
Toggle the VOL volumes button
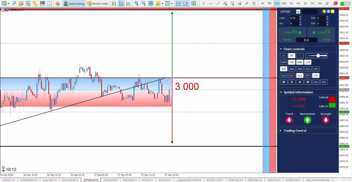(x=308, y=69)
